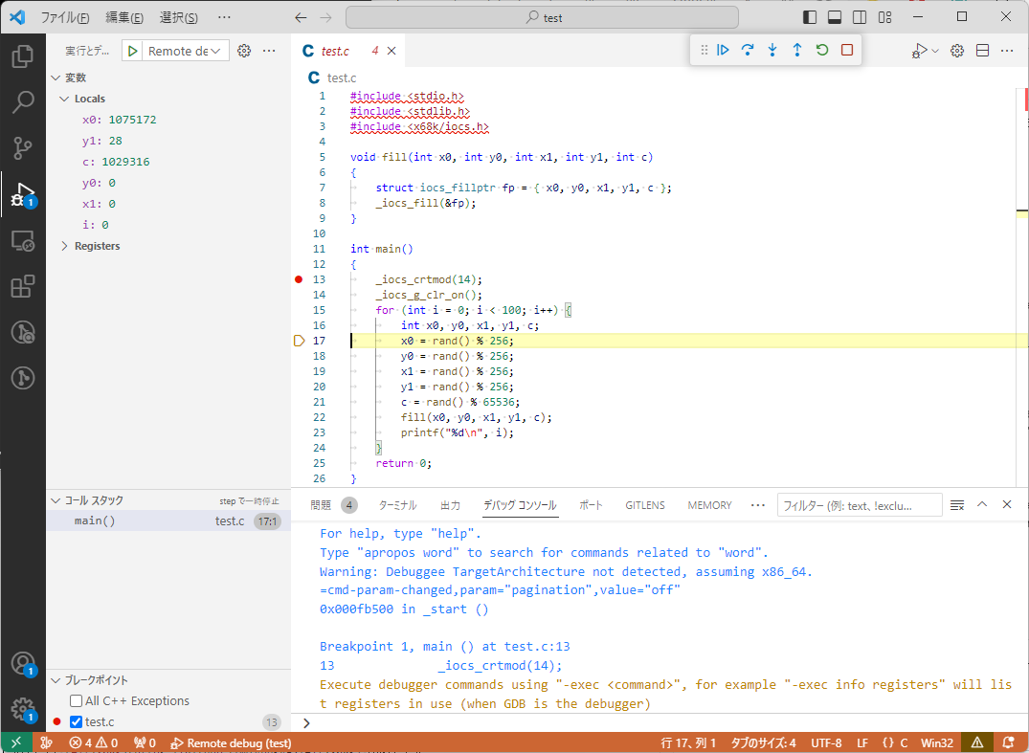Screen dimensions: 1029x753
Task: Toggle bottom panel layout button
Action: click(835, 18)
